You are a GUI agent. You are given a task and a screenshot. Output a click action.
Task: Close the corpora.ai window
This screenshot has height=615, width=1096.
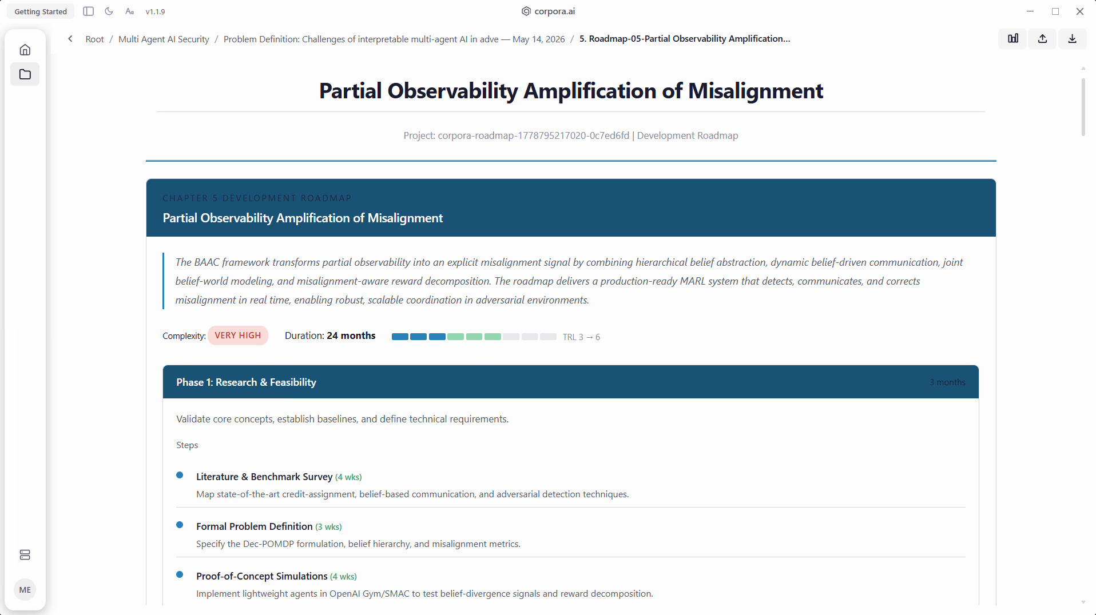coord(1080,11)
